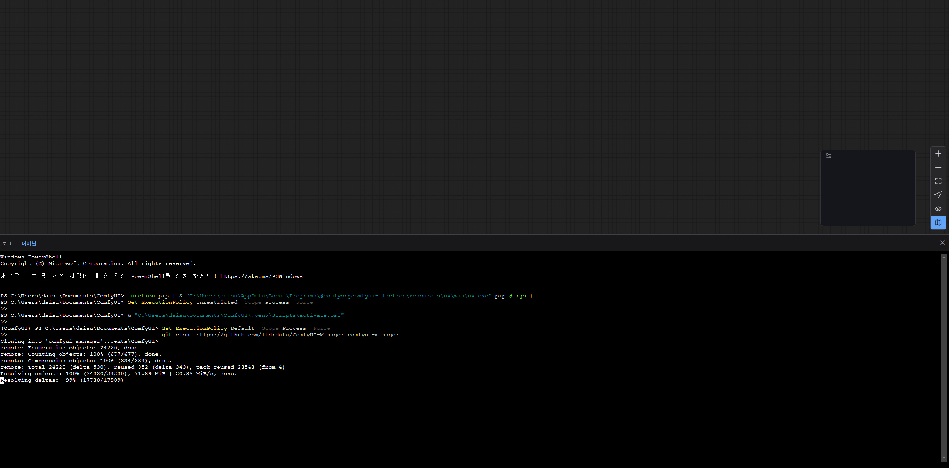Click the terminal scrollbar up arrow
This screenshot has width=949, height=468.
944,257
